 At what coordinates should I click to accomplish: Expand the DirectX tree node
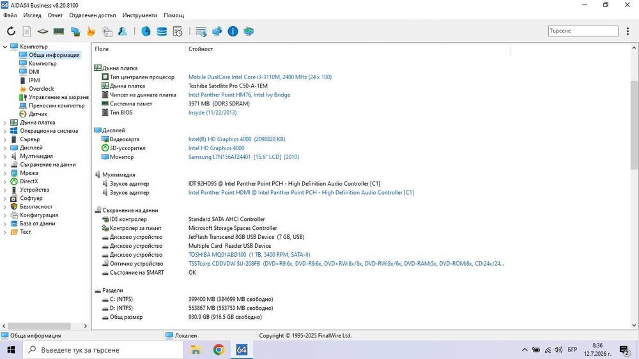coord(5,181)
